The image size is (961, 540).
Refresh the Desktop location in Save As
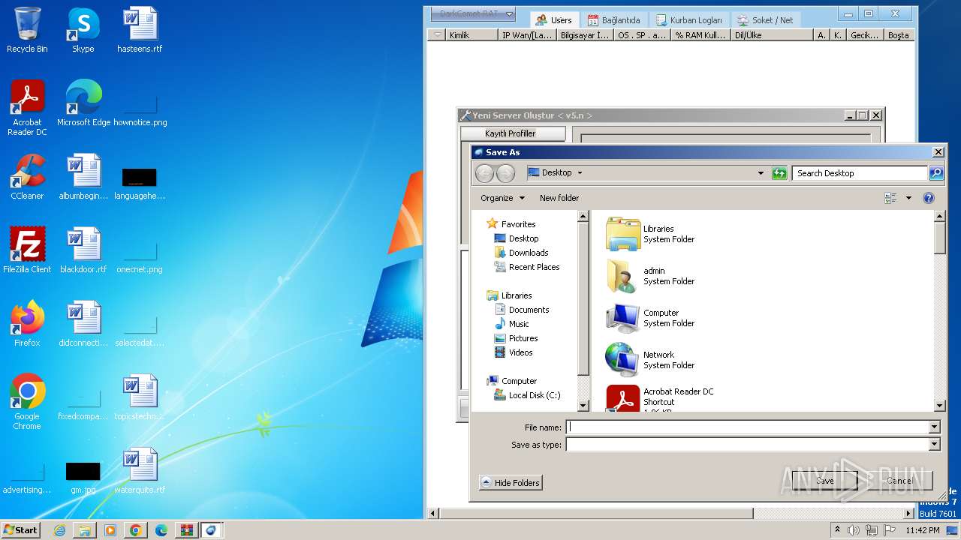pyautogui.click(x=779, y=173)
